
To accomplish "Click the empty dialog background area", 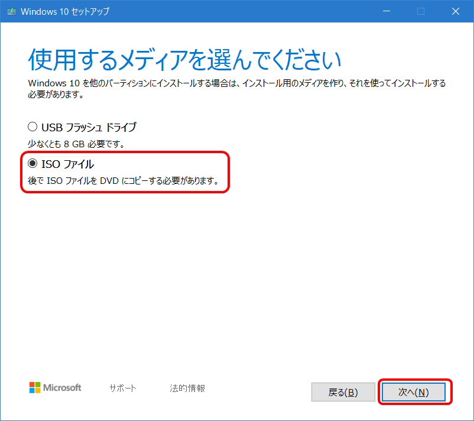I will 236,278.
